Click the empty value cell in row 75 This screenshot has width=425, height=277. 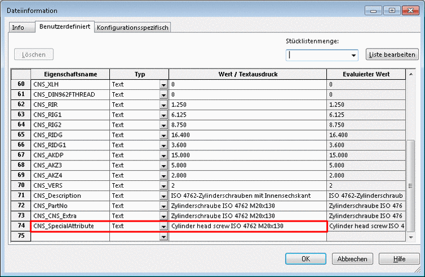pyautogui.click(x=248, y=236)
